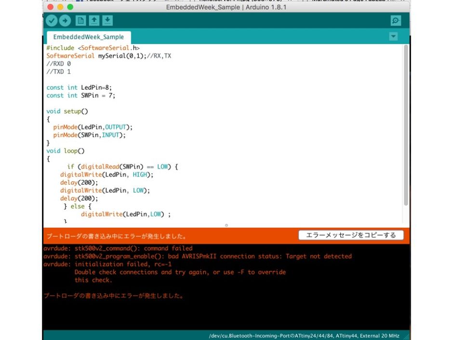Click the 'if (digitalRead(SWPin) == LOW)' line
453x340 pixels.
(x=122, y=167)
